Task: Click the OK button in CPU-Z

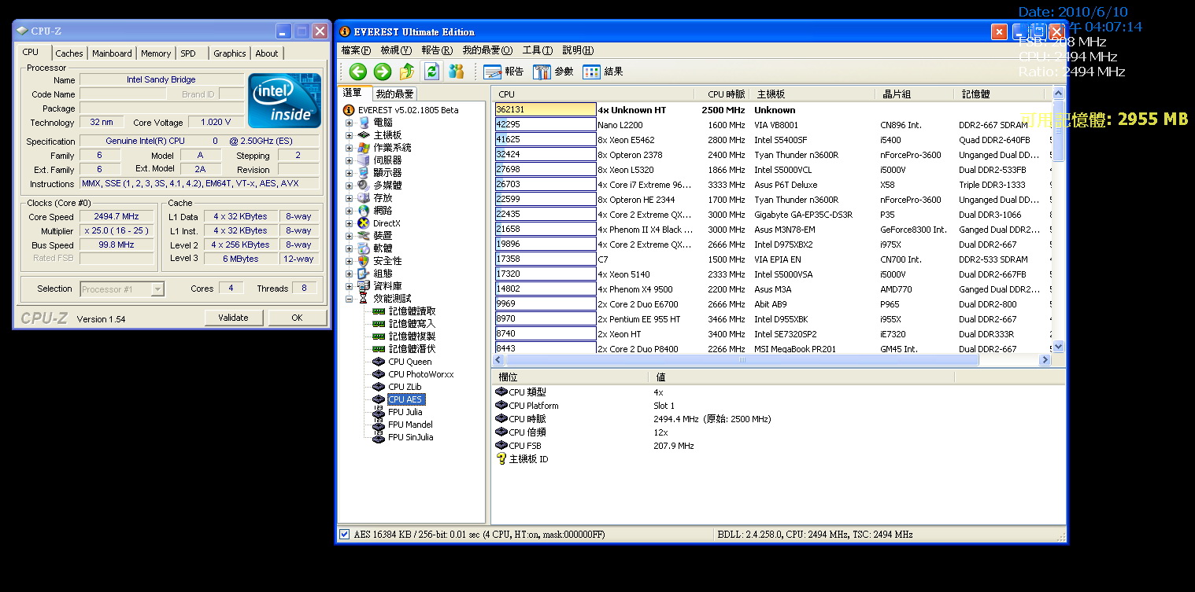Action: pos(297,318)
